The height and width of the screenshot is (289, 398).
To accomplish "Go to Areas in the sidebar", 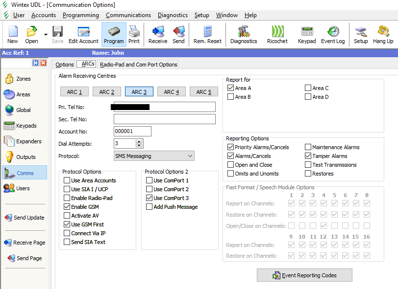I will click(x=17, y=94).
